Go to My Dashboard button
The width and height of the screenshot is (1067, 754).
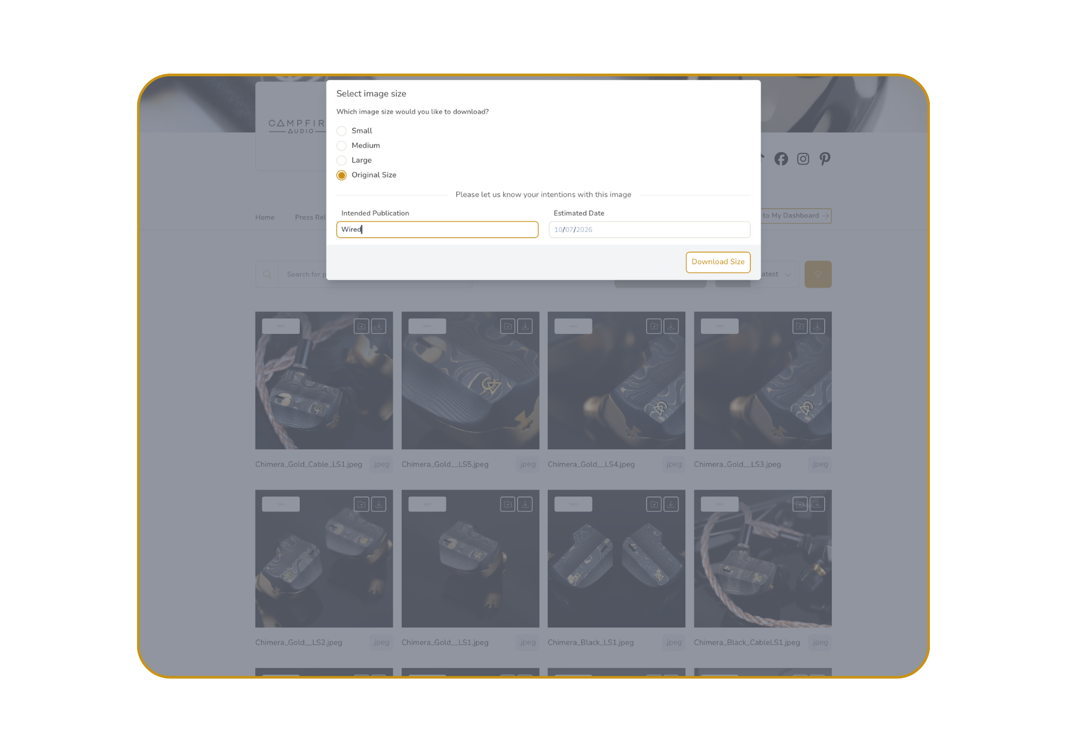(x=796, y=216)
